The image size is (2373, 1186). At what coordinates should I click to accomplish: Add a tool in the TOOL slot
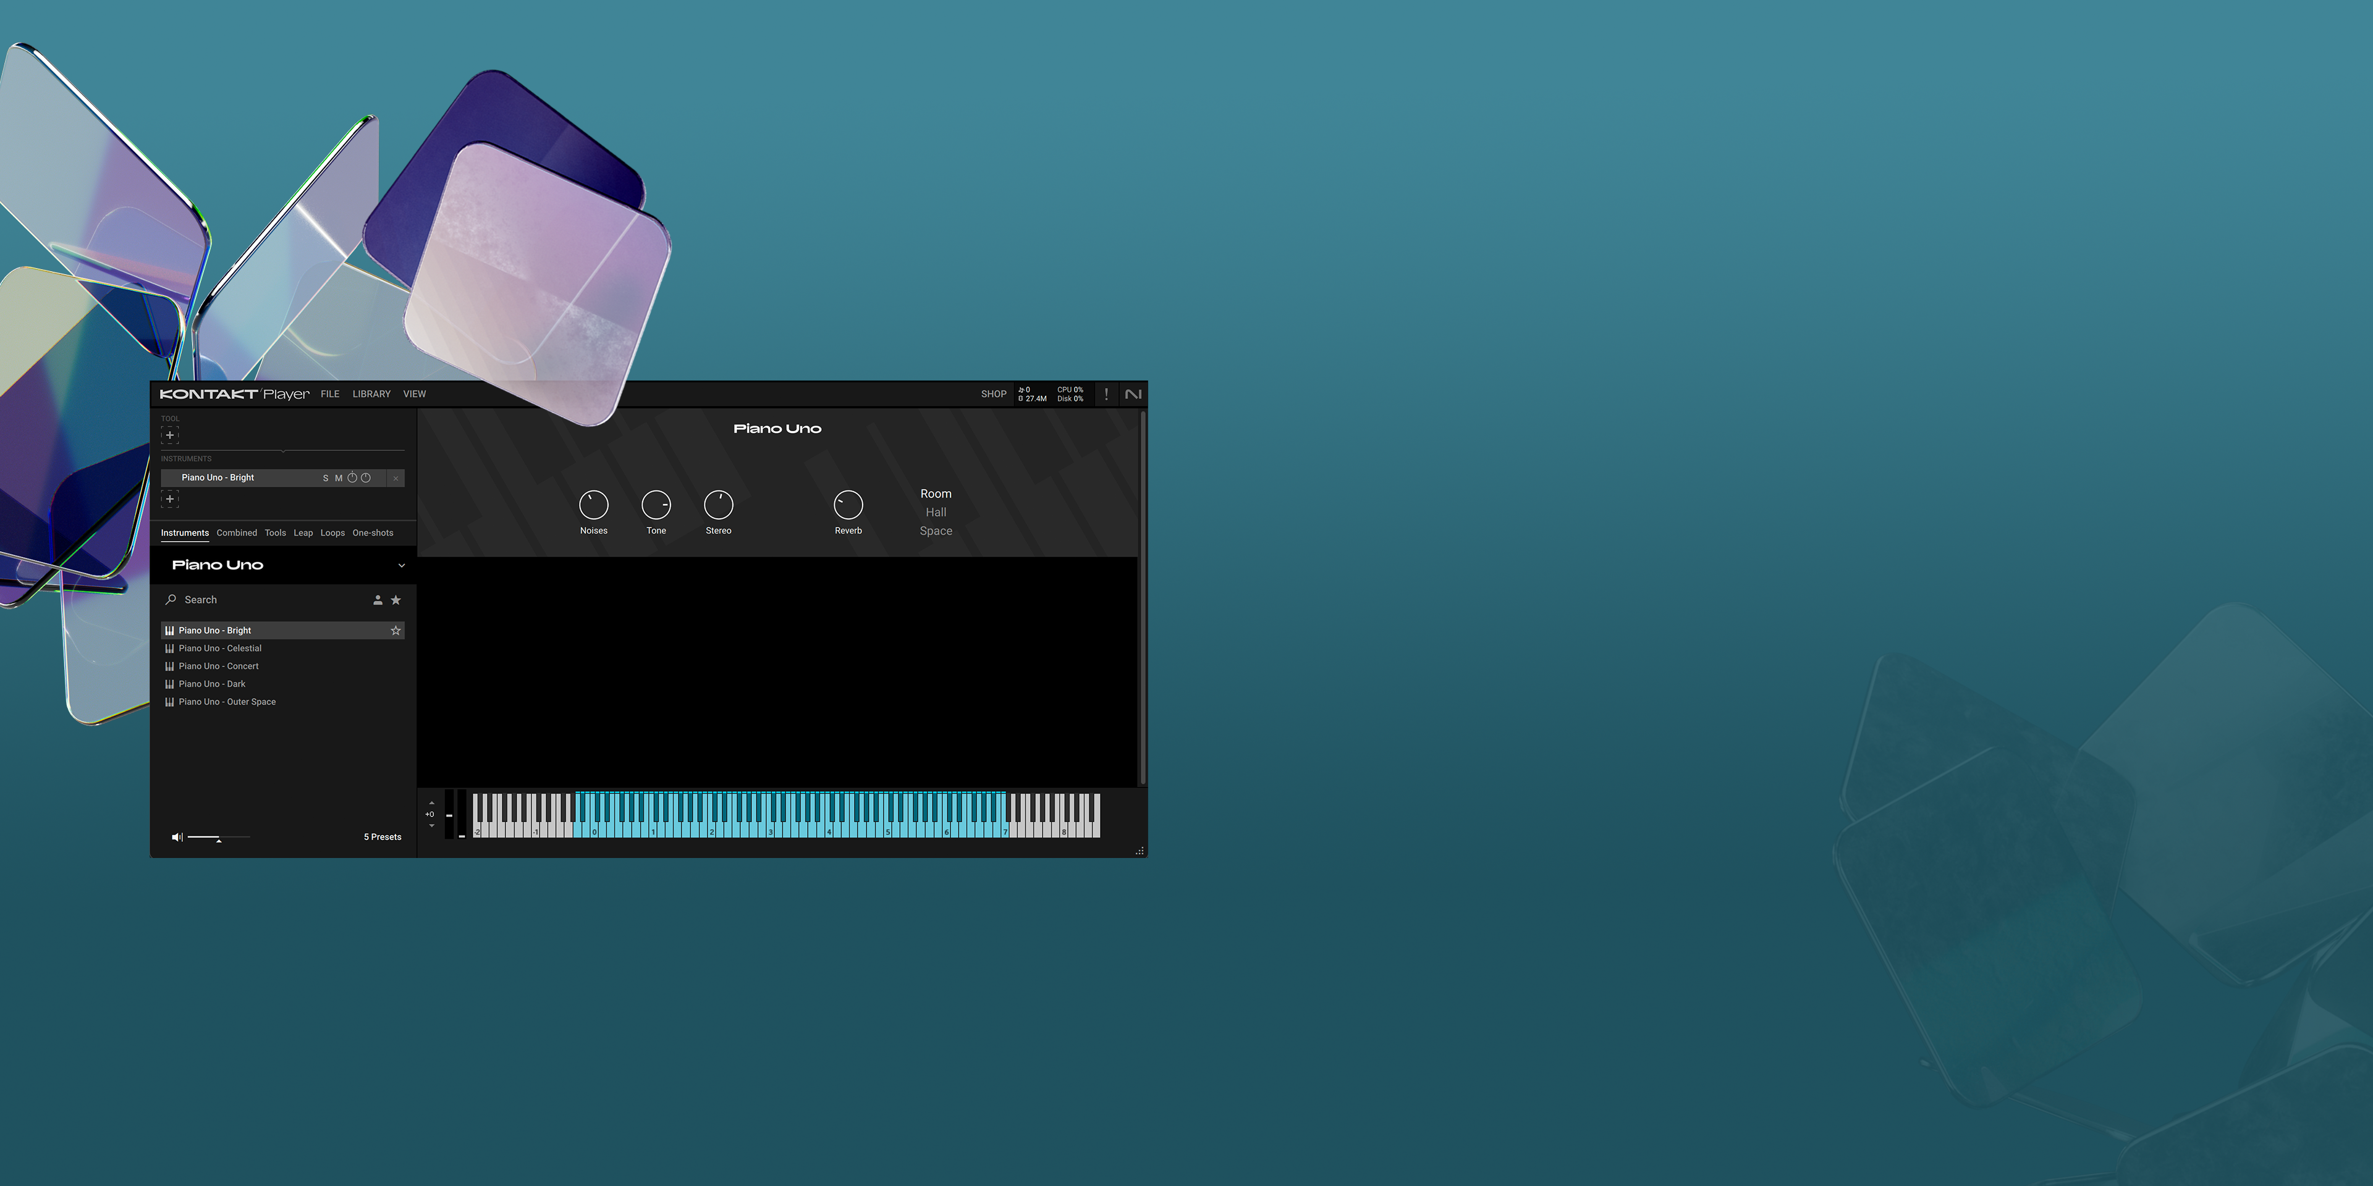(169, 435)
